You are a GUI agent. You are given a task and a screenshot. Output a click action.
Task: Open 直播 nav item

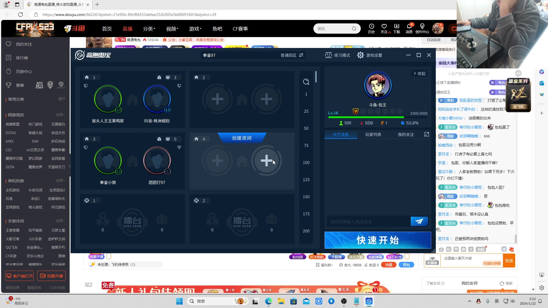pyautogui.click(x=127, y=29)
